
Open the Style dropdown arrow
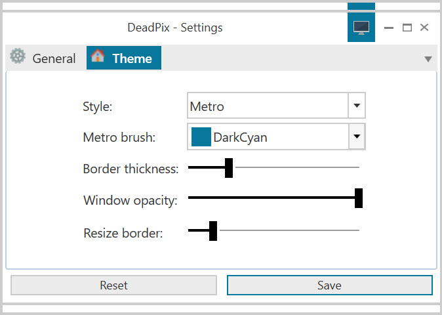click(x=357, y=106)
